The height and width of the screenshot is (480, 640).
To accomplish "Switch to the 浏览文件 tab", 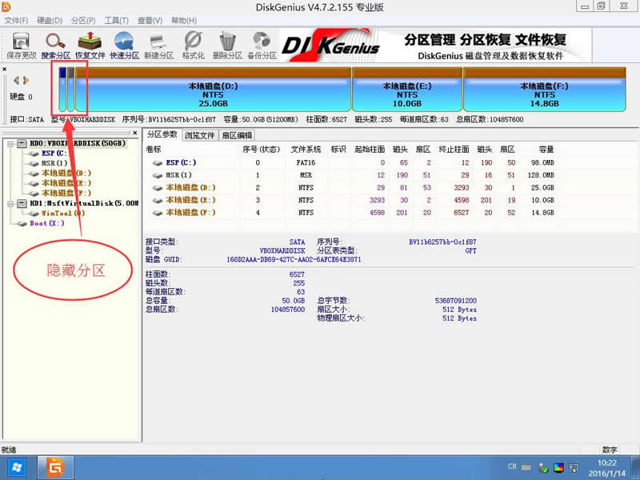I will click(199, 135).
